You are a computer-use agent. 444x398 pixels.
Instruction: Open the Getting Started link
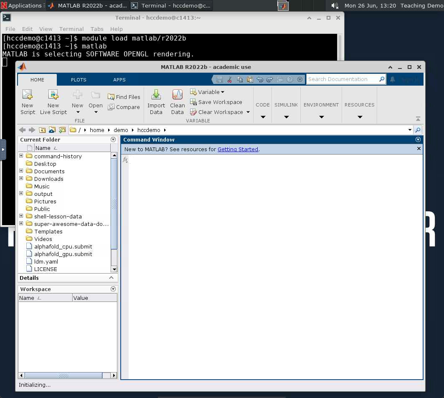238,149
